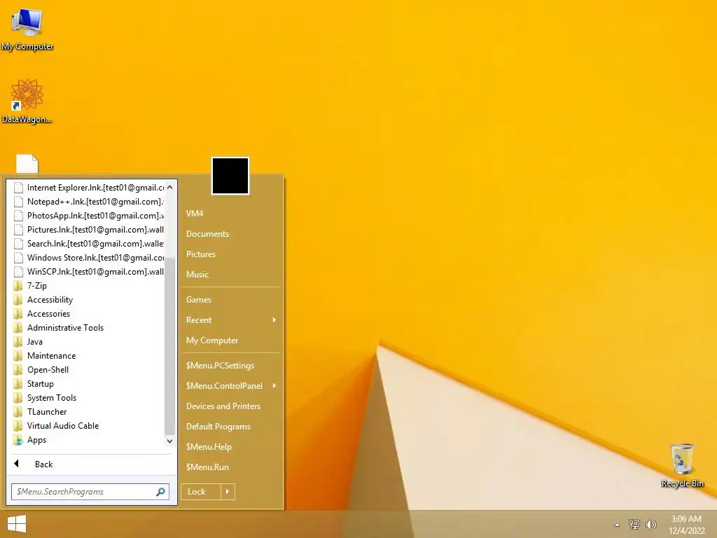Image resolution: width=717 pixels, height=538 pixels.
Task: Click the file icon beside WinSCP.lnk
Action: click(18, 272)
